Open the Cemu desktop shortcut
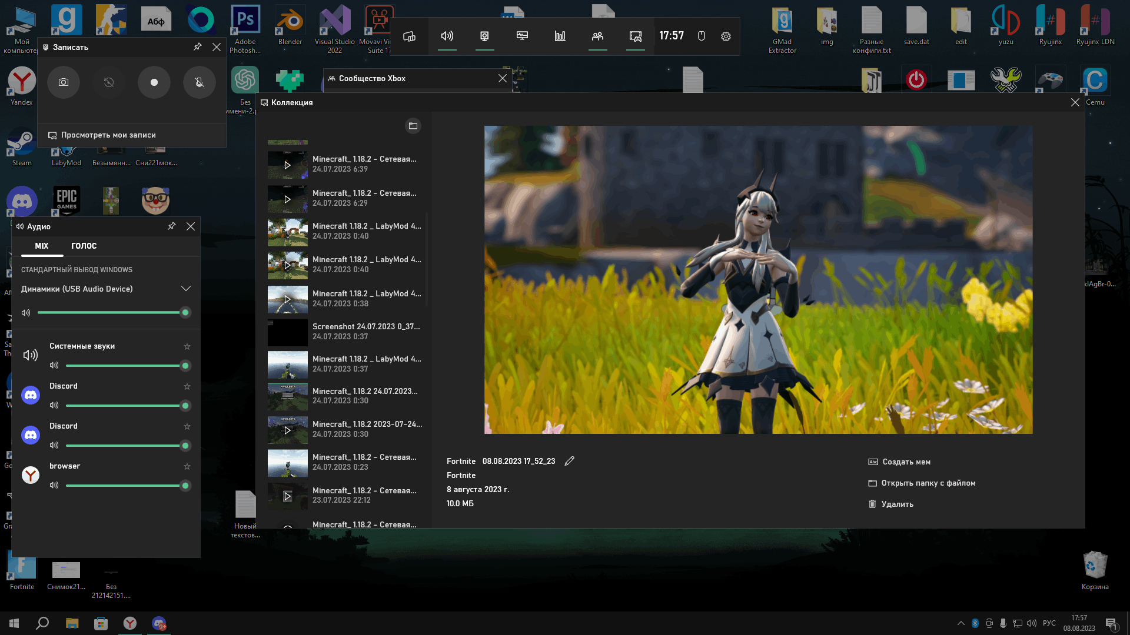 point(1095,86)
